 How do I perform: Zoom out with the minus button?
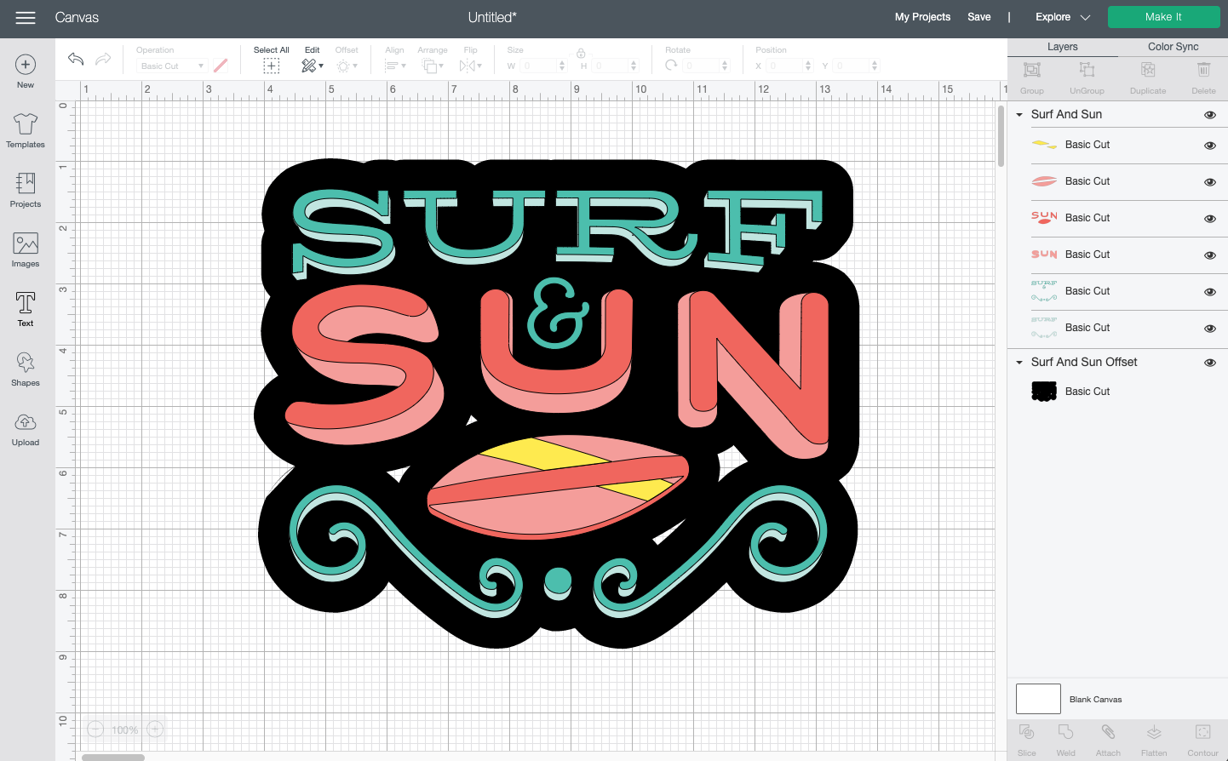tap(95, 730)
